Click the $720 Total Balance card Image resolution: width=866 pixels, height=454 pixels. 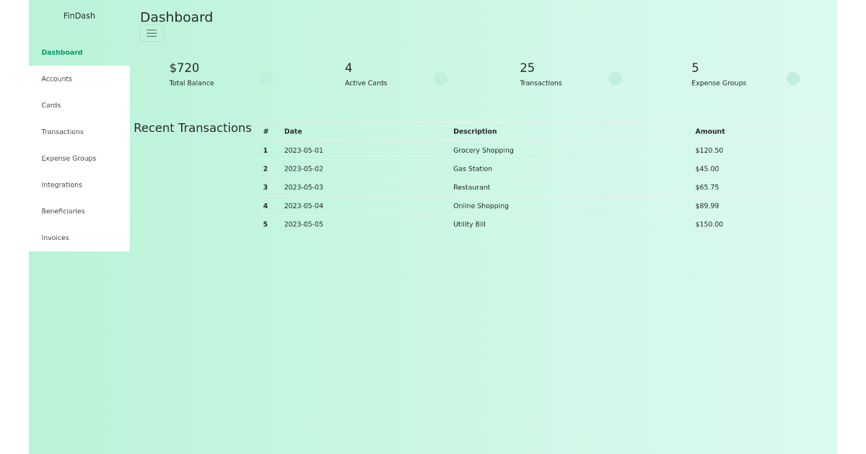(x=191, y=73)
